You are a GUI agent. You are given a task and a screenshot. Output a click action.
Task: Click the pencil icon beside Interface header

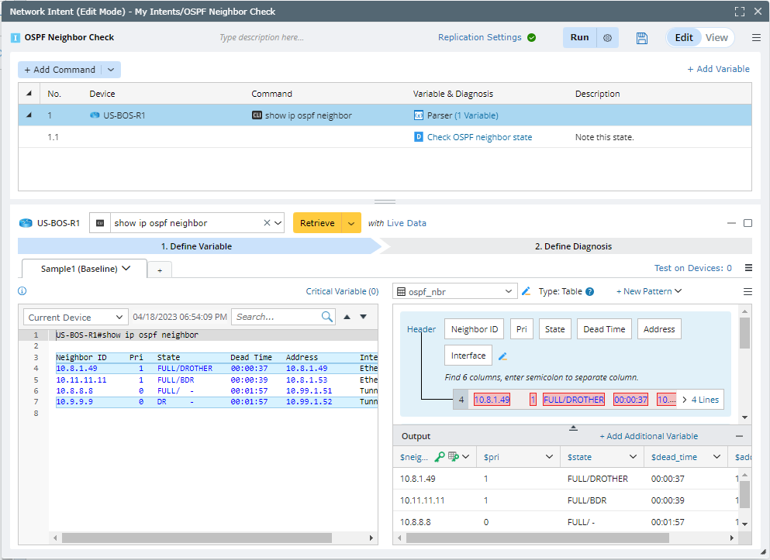(502, 356)
